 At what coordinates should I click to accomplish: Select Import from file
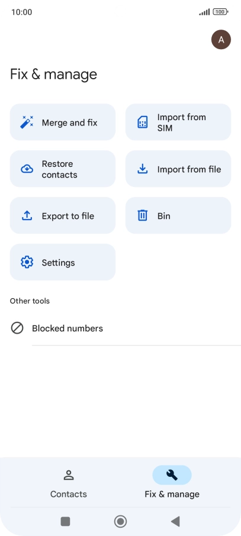[178, 169]
